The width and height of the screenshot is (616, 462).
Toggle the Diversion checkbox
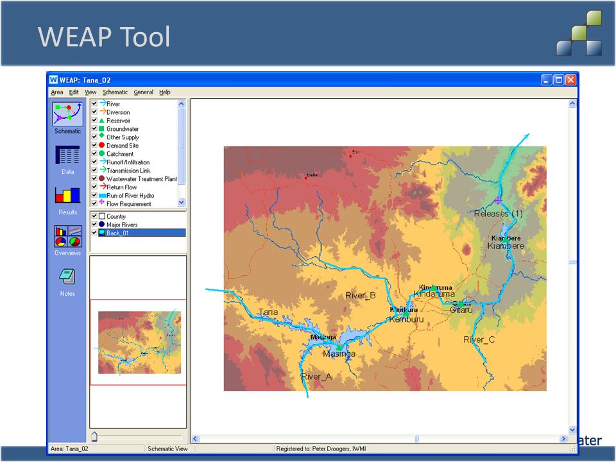94,112
